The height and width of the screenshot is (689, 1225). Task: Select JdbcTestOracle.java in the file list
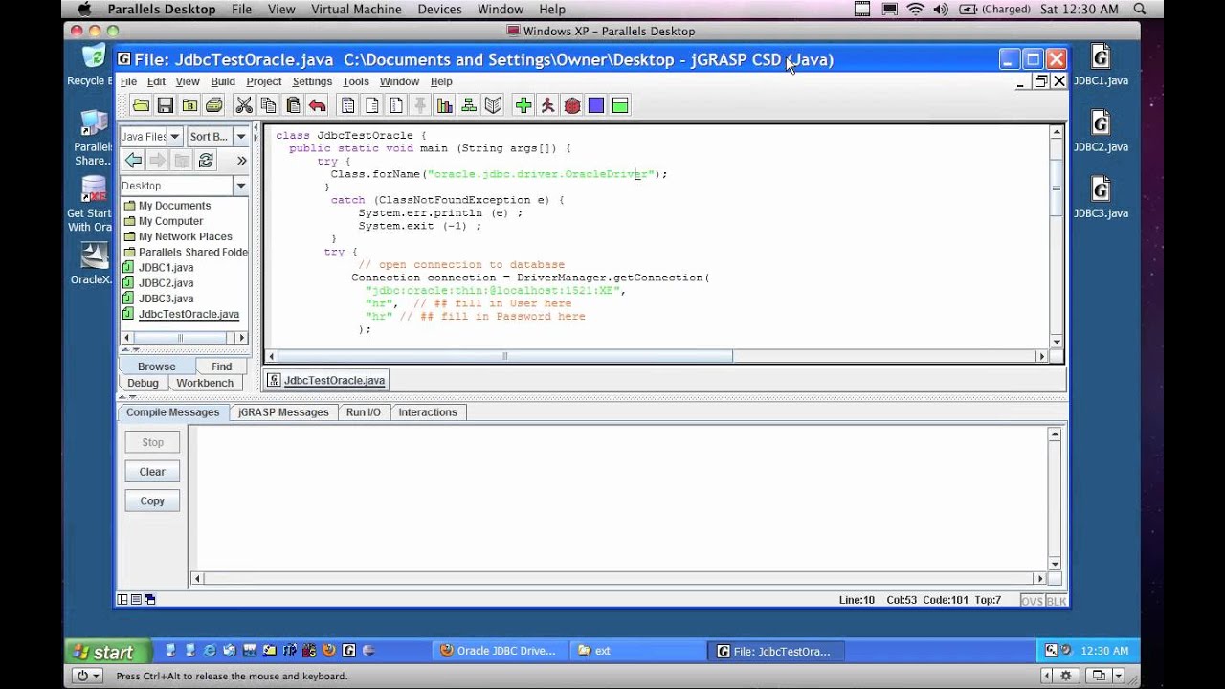coord(189,314)
